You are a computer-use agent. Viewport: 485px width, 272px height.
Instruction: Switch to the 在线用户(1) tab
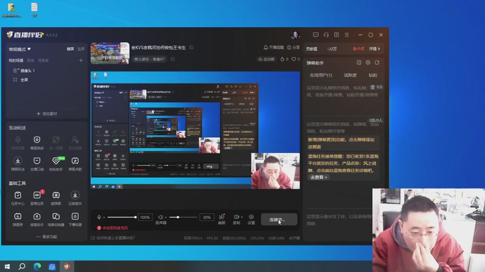coord(321,75)
